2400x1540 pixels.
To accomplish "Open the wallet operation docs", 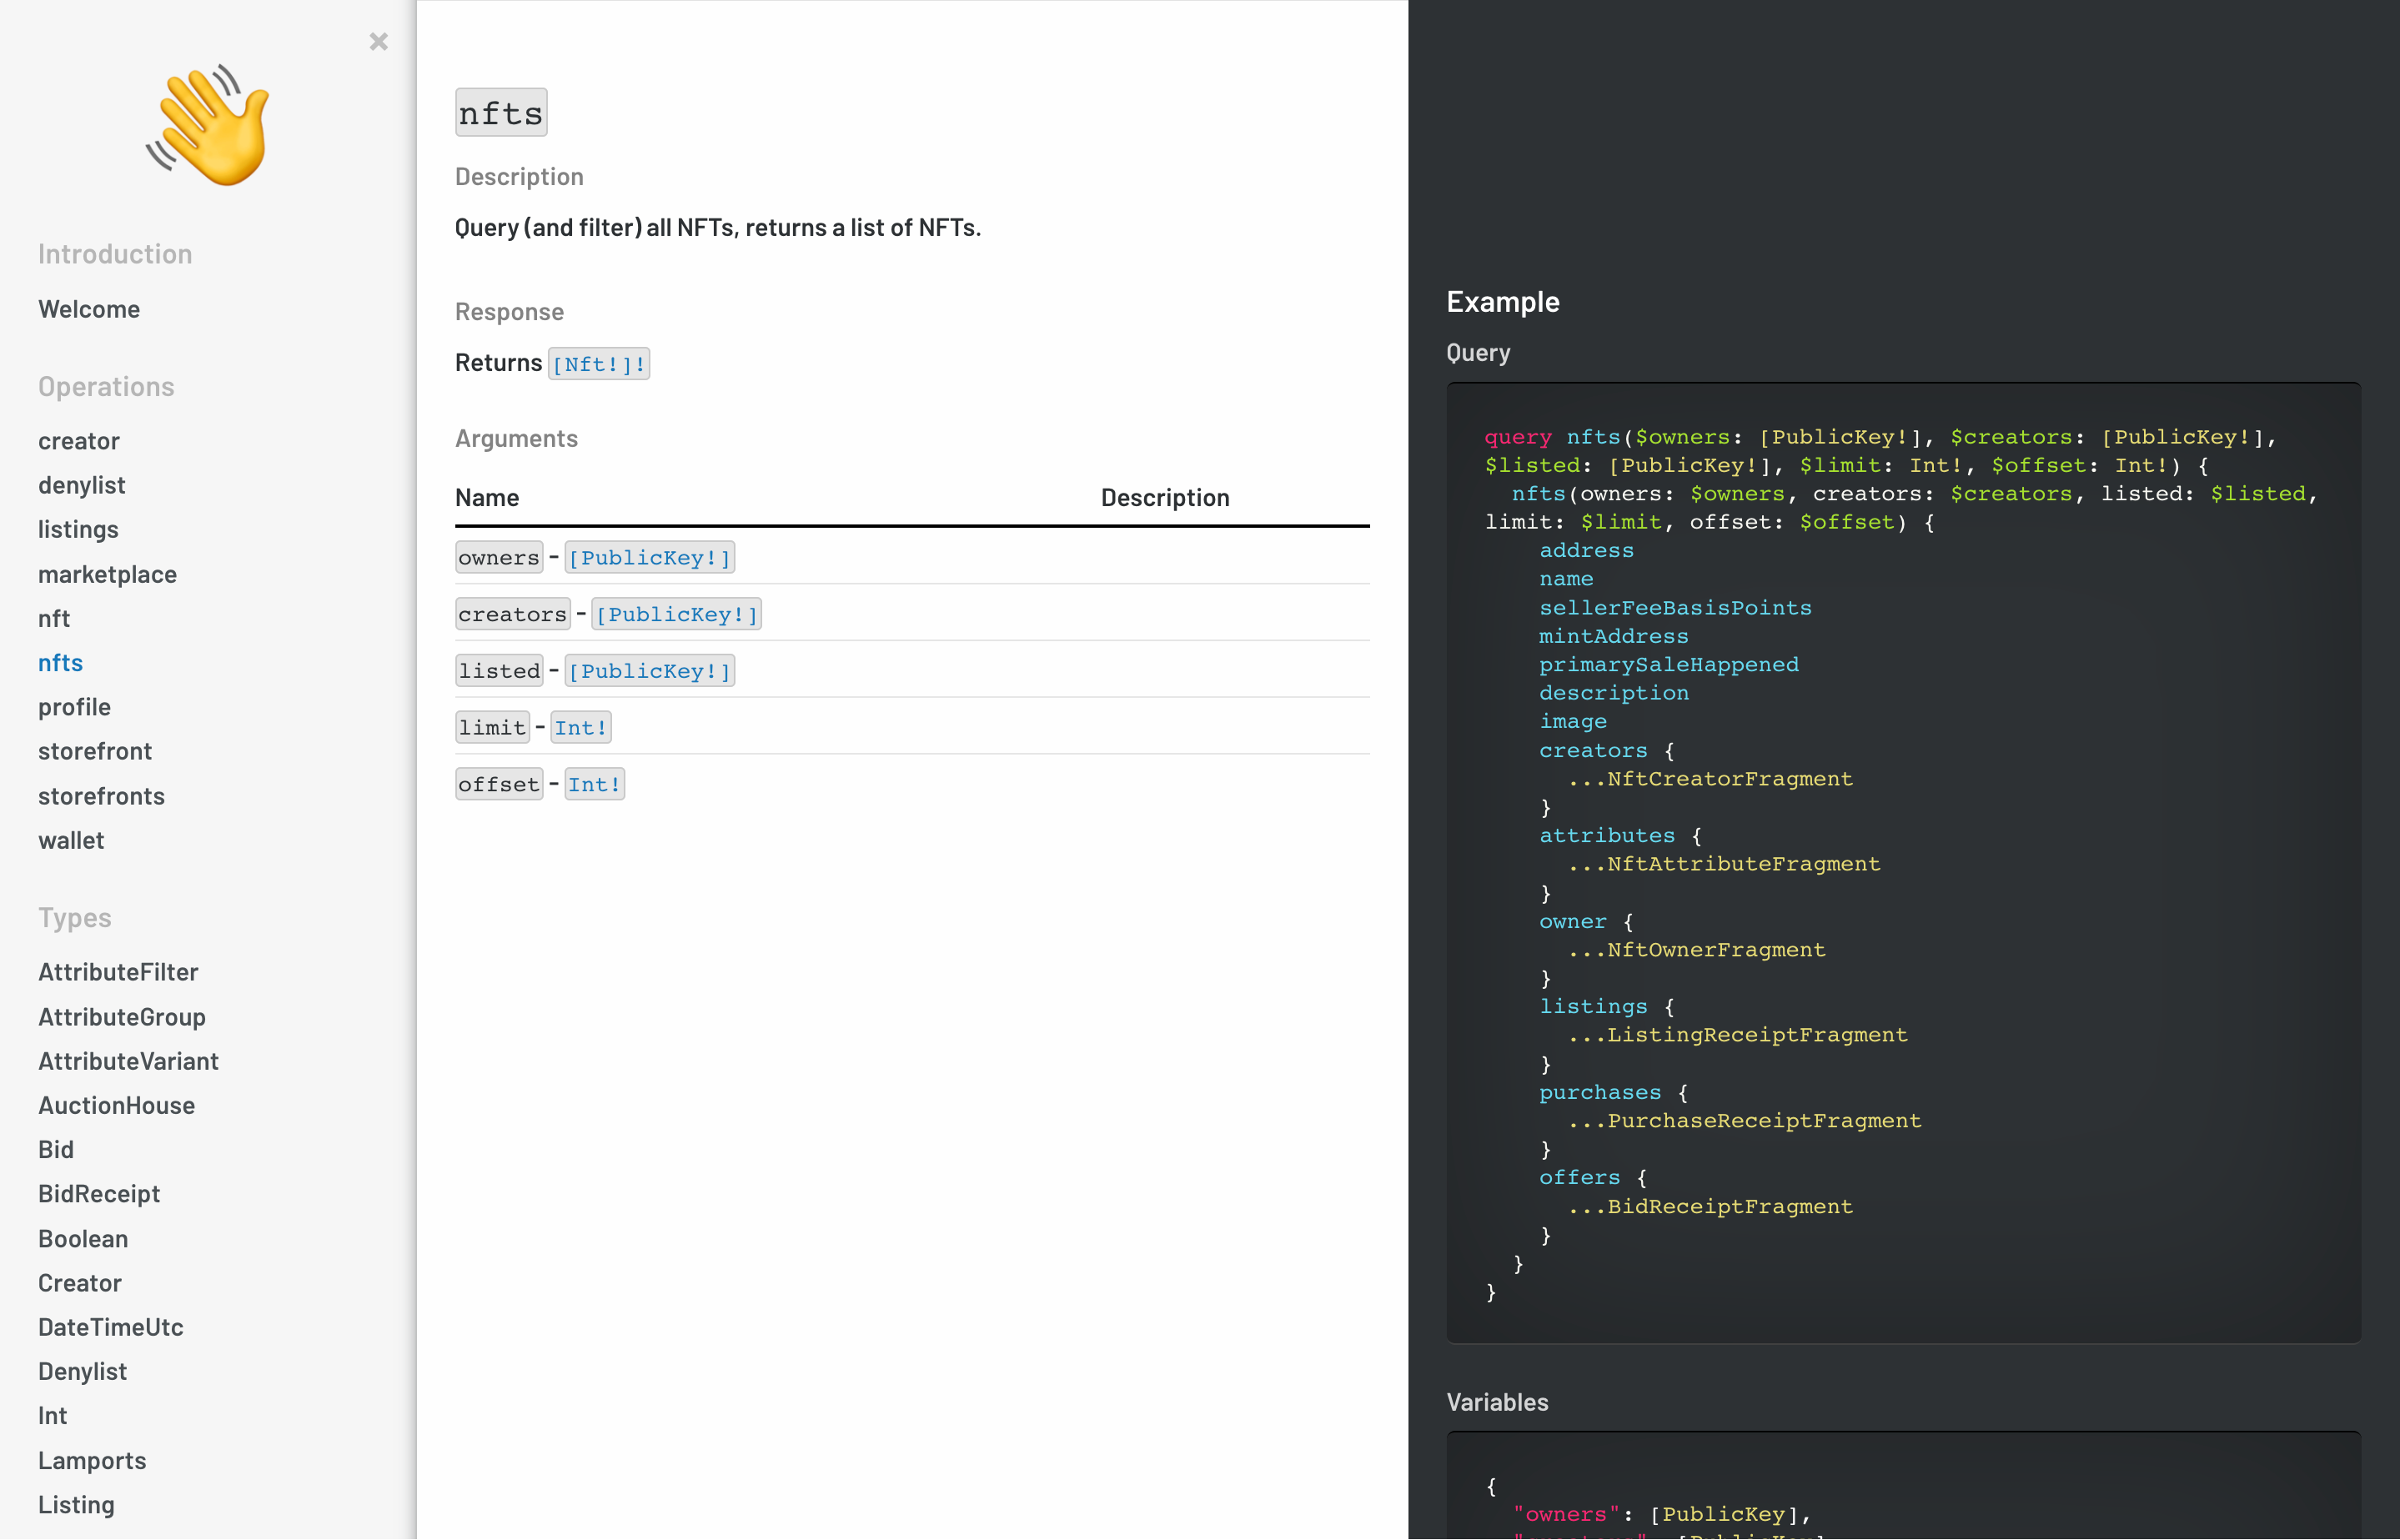I will click(x=71, y=840).
